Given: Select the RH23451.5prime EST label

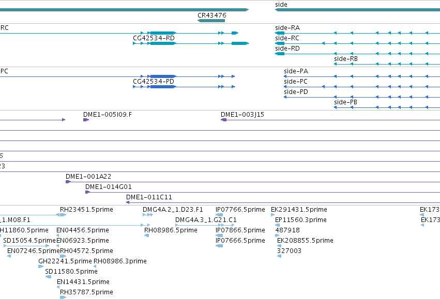Looking at the screenshot, I should pos(86,210).
